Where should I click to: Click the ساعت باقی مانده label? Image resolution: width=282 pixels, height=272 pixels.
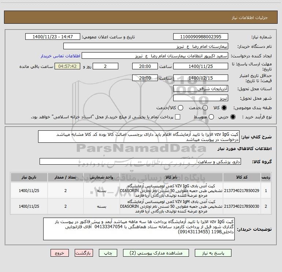click(x=36, y=66)
